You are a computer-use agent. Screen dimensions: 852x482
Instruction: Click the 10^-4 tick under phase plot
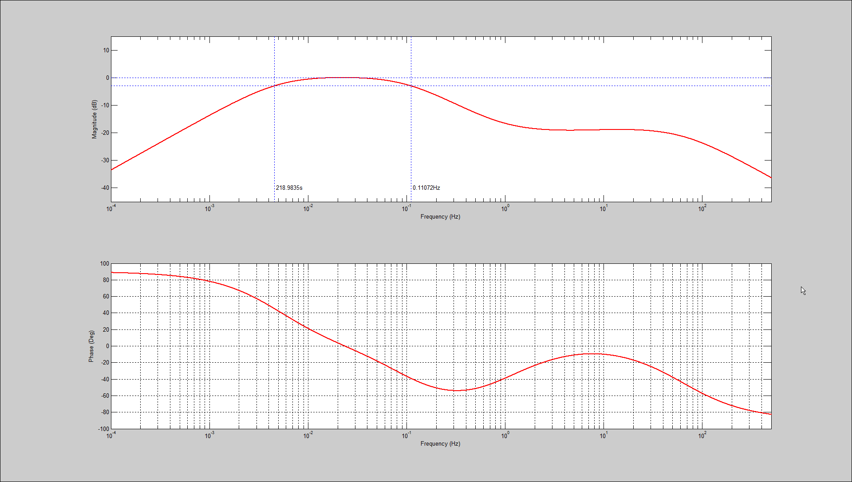[111, 435]
